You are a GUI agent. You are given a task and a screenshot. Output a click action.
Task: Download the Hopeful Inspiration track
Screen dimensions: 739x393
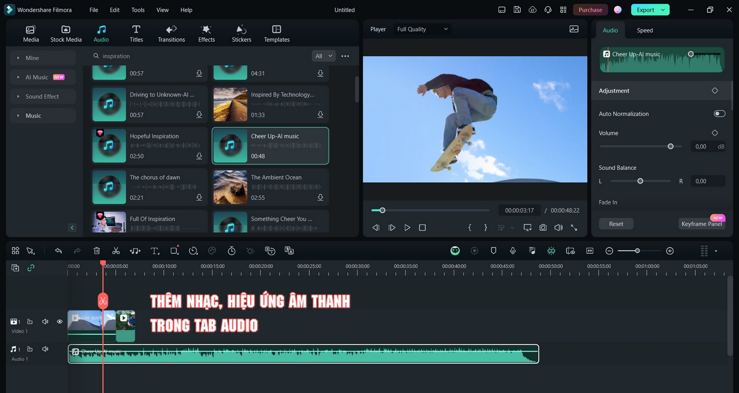click(199, 156)
